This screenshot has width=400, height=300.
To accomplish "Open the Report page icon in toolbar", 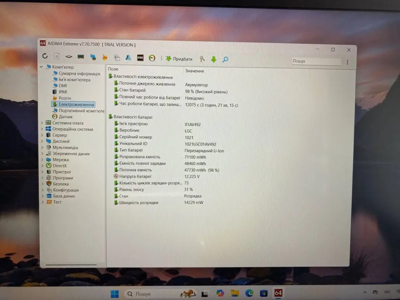I will (57, 57).
